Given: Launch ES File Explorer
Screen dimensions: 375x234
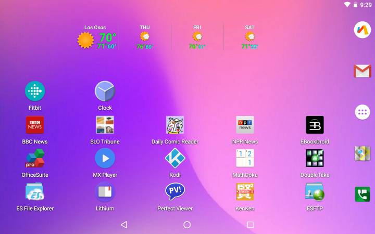Looking at the screenshot, I should [x=35, y=191].
